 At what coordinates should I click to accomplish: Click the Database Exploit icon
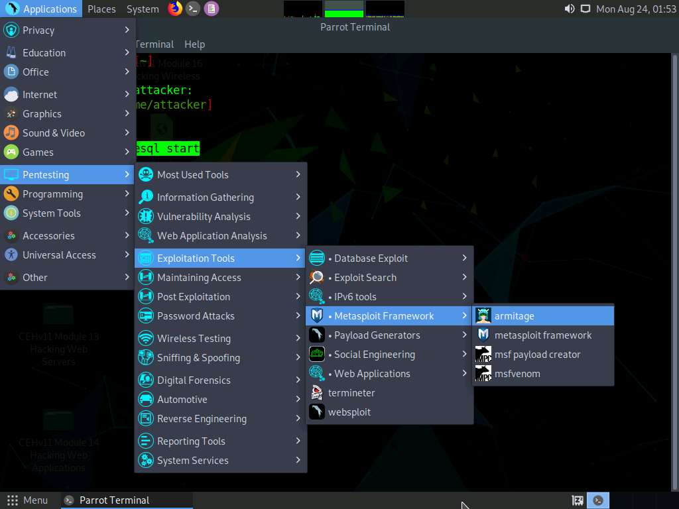[317, 258]
